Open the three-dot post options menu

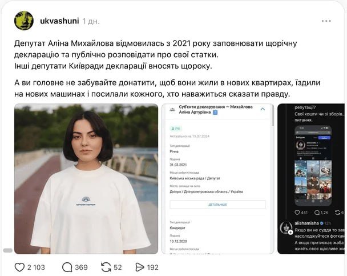coord(326,21)
